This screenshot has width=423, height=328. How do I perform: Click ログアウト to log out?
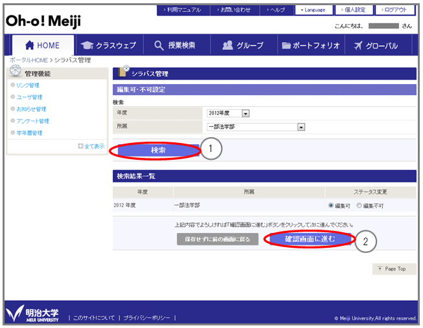click(394, 10)
